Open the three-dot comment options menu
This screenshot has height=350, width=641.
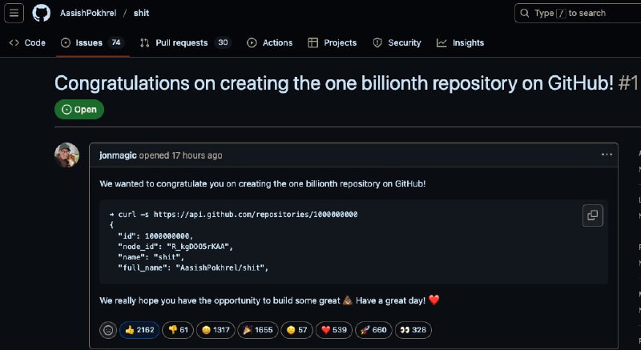click(607, 155)
